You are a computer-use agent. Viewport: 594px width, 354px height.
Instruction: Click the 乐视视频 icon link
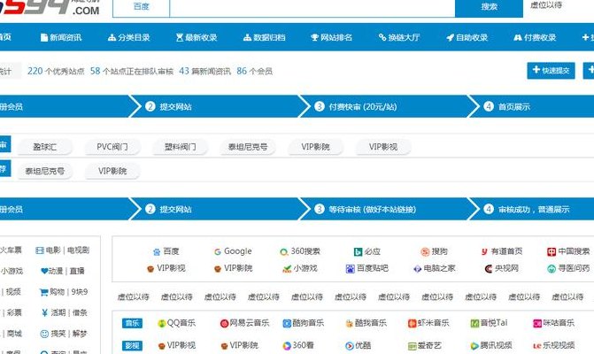point(553,345)
